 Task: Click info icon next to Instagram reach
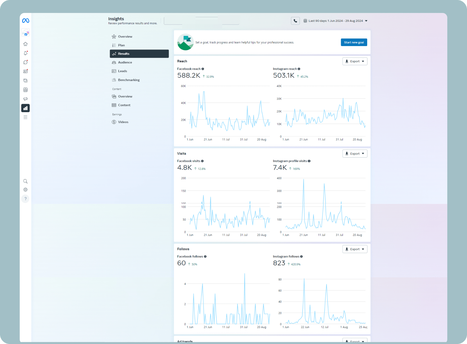tap(299, 69)
